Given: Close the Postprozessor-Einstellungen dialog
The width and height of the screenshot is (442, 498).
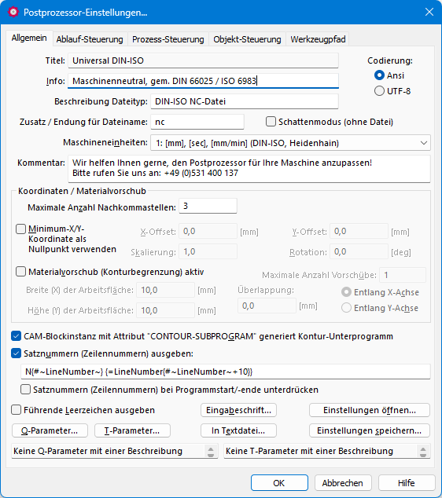Looking at the screenshot, I should point(429,12).
